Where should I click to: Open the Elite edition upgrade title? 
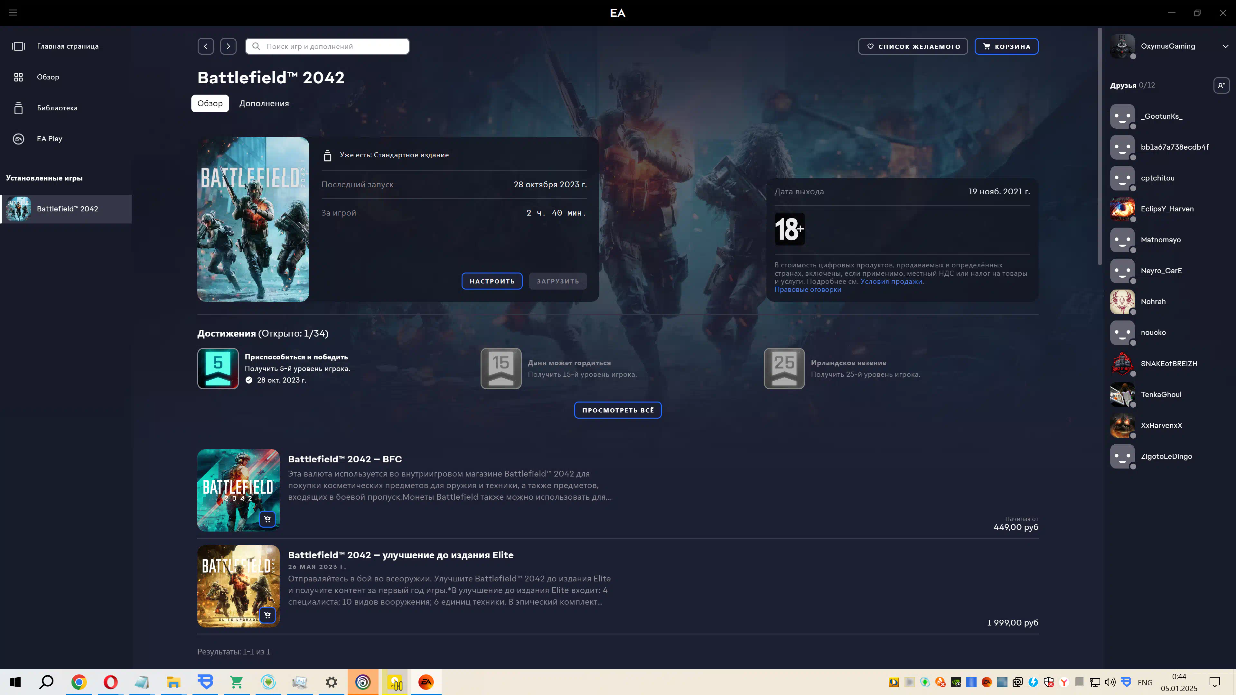400,555
